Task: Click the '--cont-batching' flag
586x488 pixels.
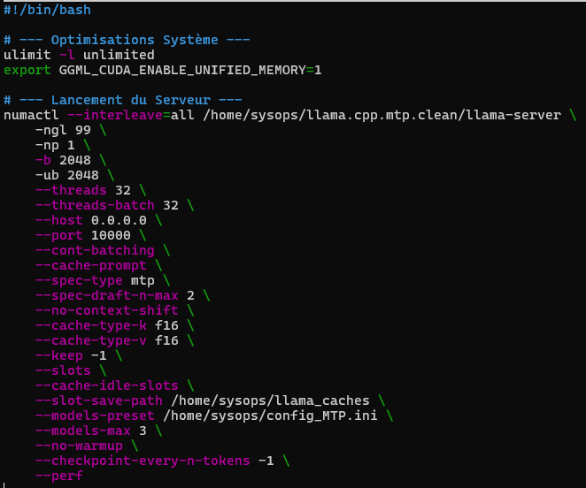Action: [95, 250]
